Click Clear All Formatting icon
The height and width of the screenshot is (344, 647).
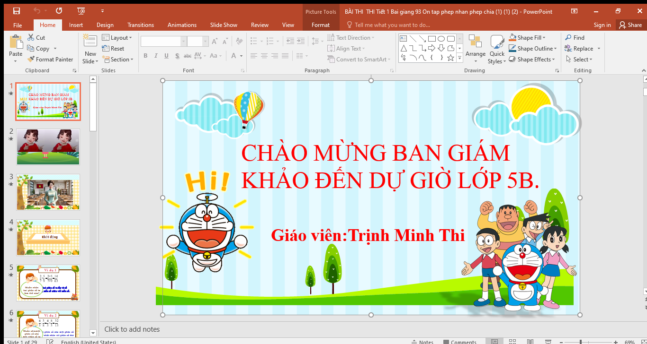240,42
